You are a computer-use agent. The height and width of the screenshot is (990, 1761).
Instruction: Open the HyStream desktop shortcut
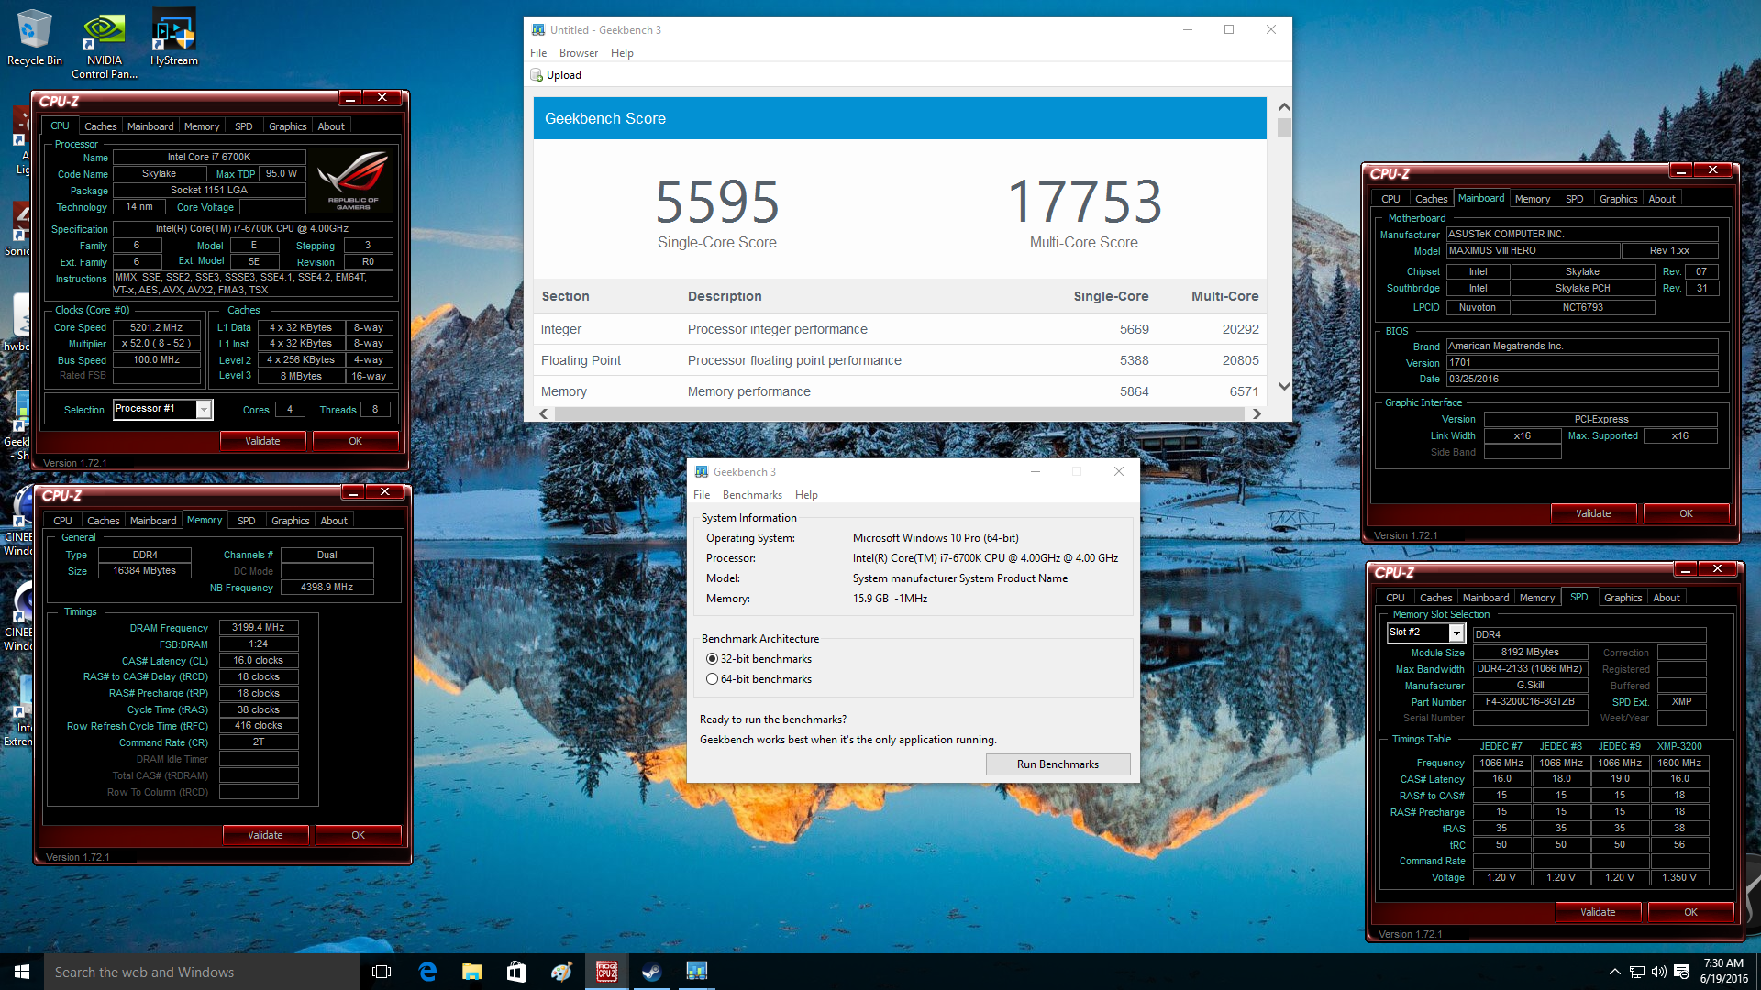(173, 38)
